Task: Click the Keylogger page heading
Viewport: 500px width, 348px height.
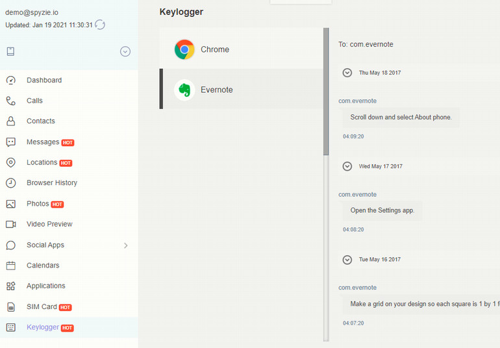Action: pos(181,12)
